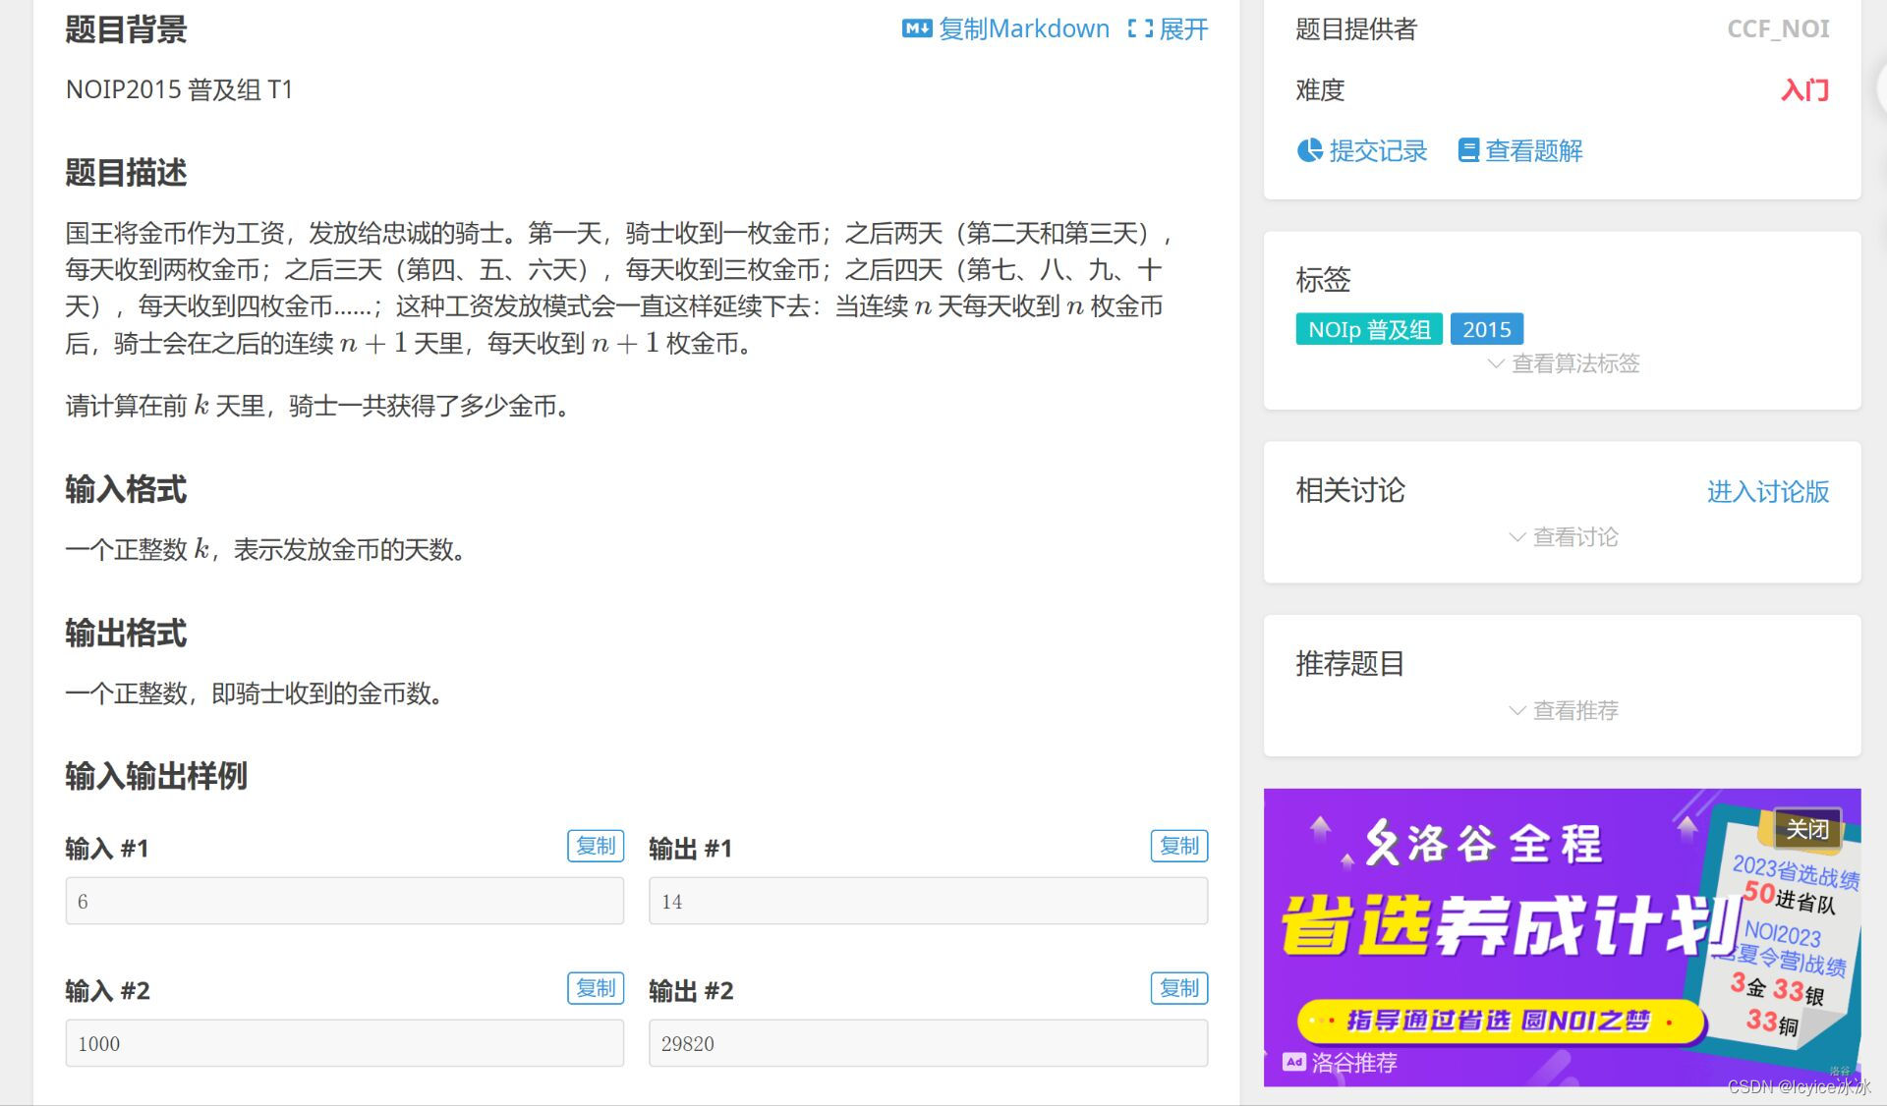Screen dimensions: 1887x1106
Task: Expand the recommended problems list
Action: click(1564, 710)
